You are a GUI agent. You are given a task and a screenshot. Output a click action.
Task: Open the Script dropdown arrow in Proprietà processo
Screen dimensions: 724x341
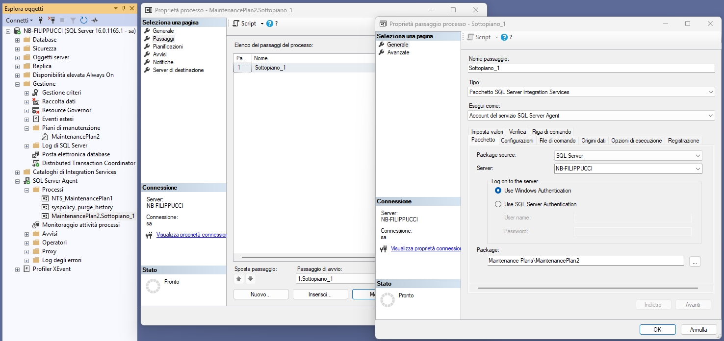click(x=262, y=24)
